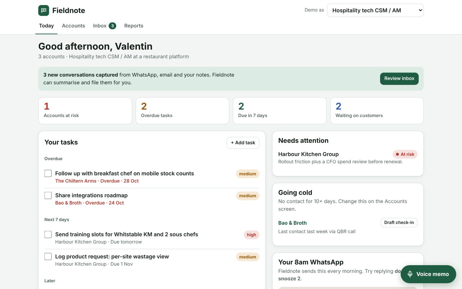The image size is (462, 289).
Task: Open the Demo as role dropdown
Action: coord(375,10)
